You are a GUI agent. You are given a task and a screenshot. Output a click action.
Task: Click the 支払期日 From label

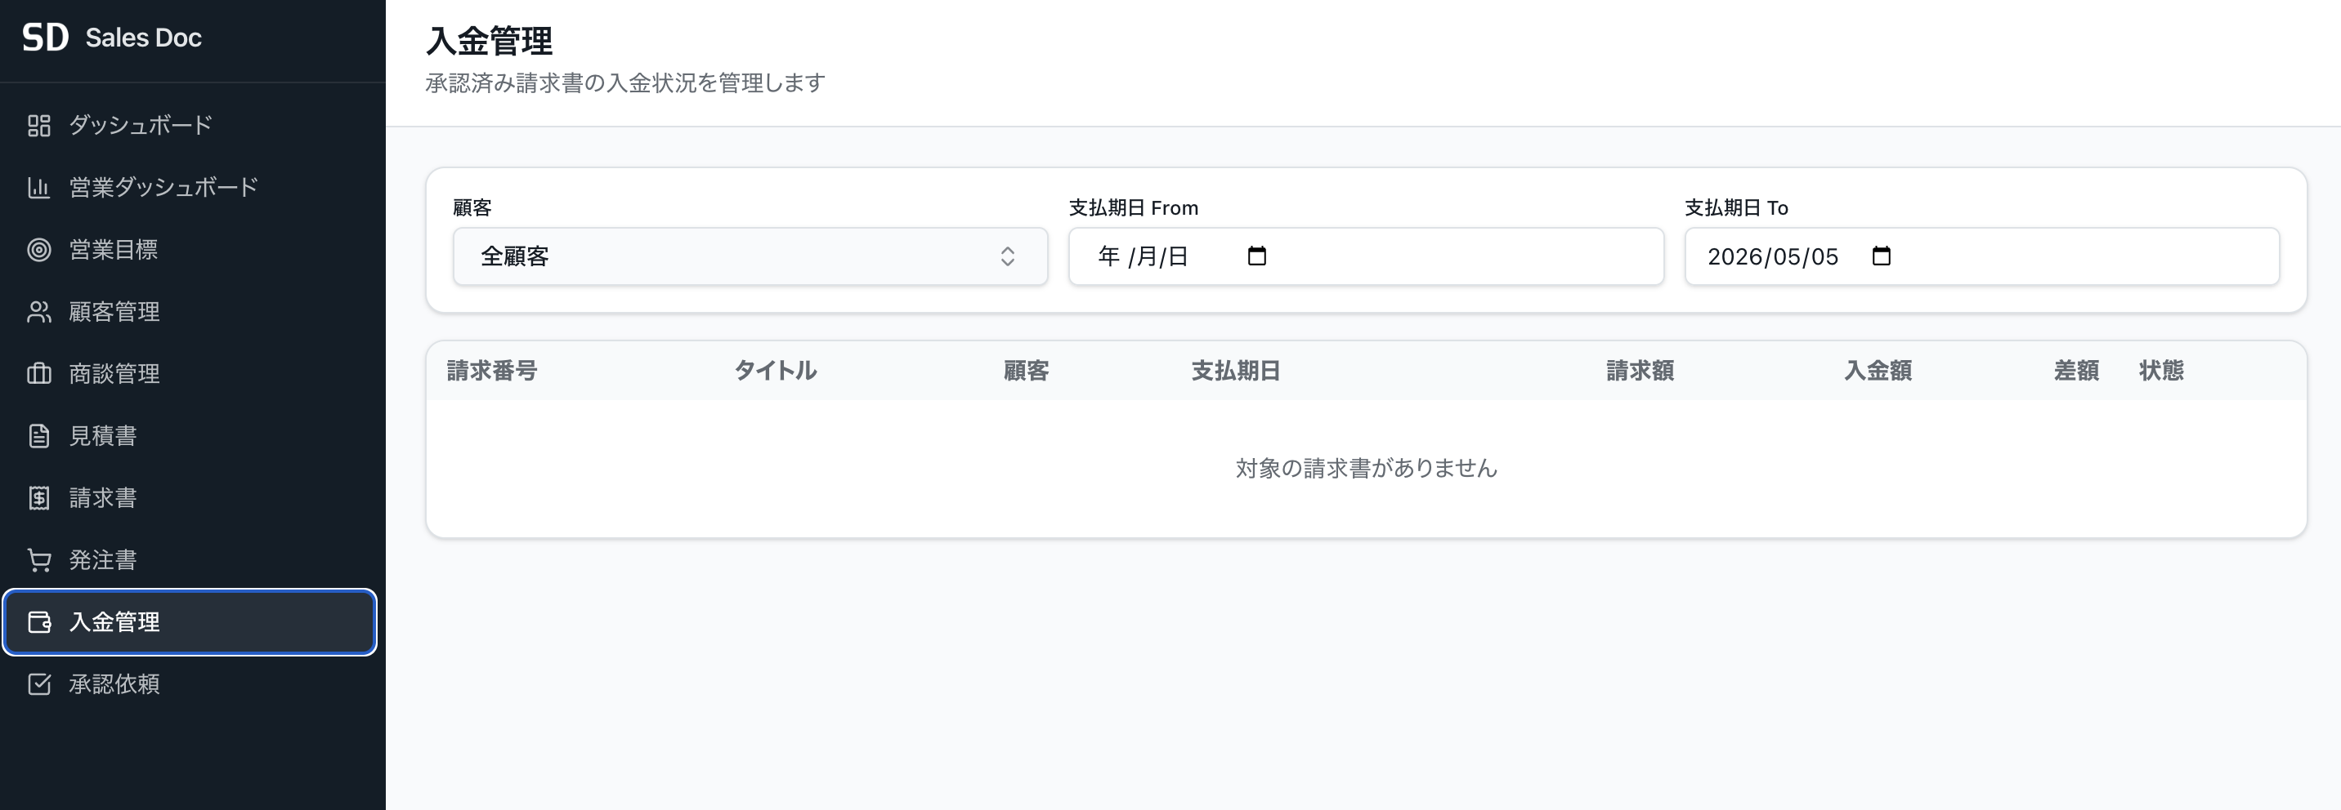tap(1133, 208)
